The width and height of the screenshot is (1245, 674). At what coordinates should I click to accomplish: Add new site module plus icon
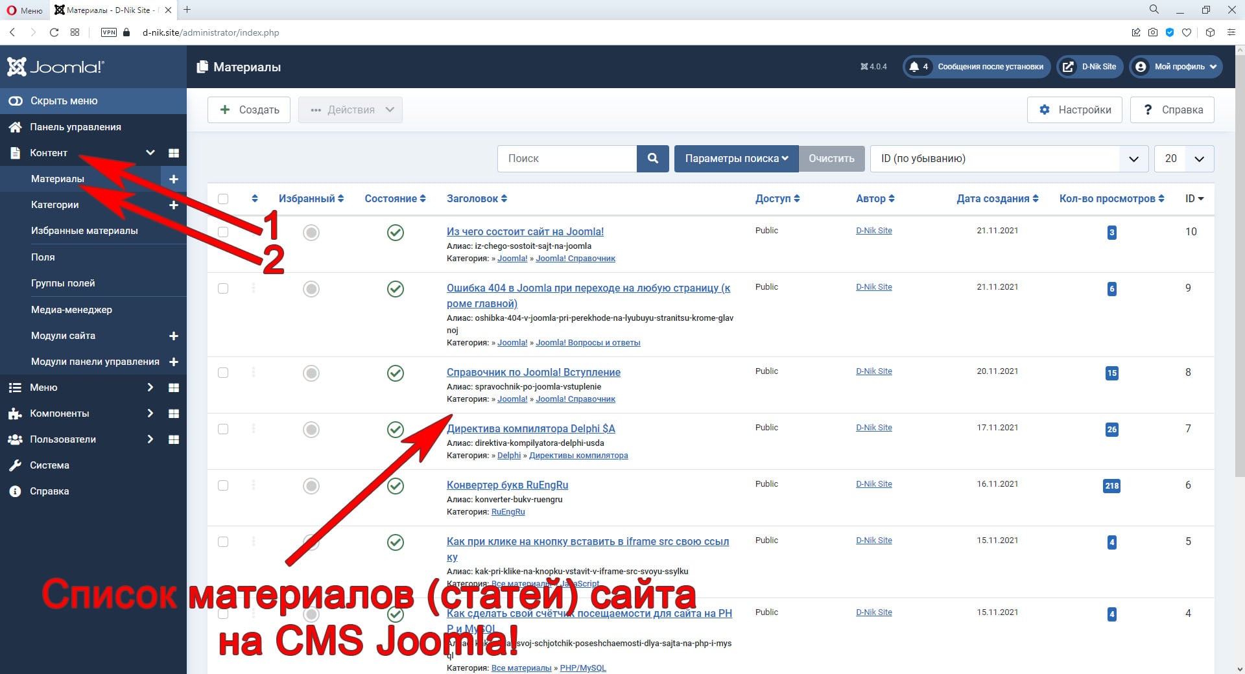coord(174,336)
